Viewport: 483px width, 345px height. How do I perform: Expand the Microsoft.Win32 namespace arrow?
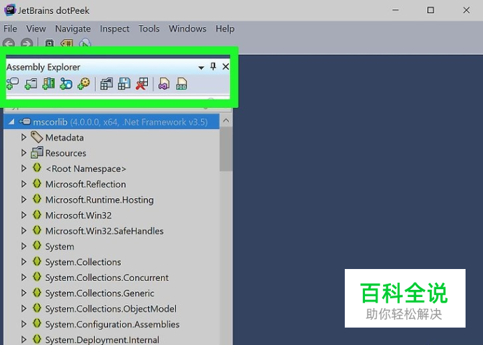click(24, 215)
